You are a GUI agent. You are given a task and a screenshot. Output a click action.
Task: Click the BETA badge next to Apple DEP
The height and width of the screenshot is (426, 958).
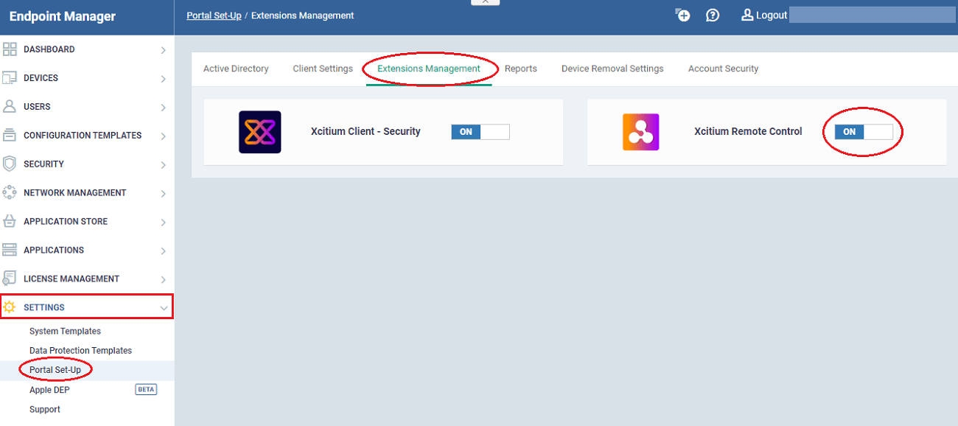pos(146,390)
